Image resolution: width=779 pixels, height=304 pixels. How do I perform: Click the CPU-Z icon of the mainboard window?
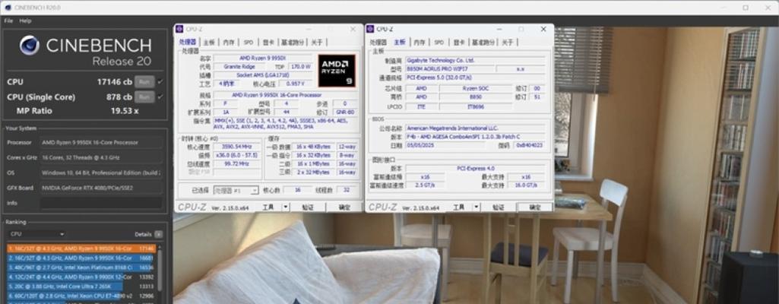click(x=370, y=30)
